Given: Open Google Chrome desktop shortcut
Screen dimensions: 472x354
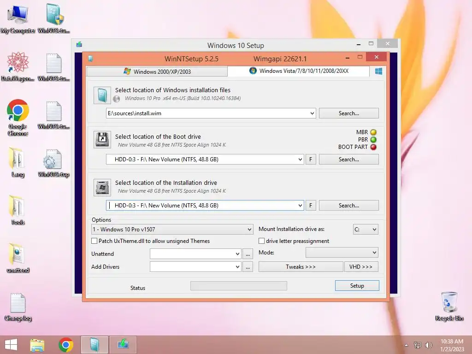Looking at the screenshot, I should pyautogui.click(x=18, y=118).
